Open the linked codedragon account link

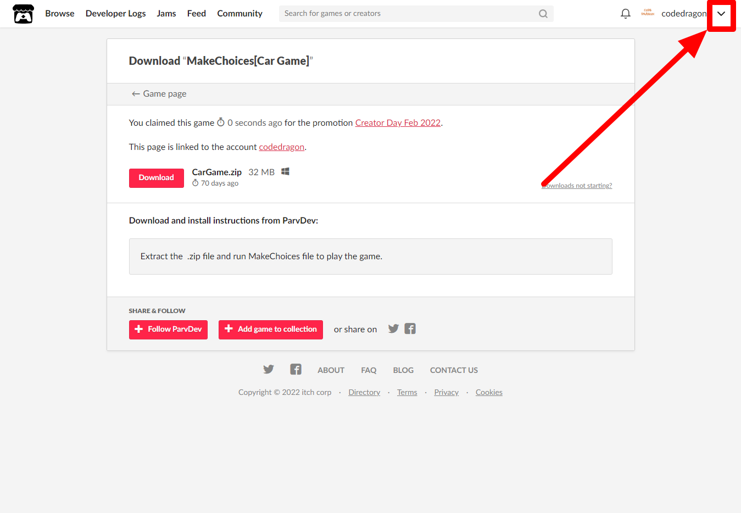pos(282,147)
